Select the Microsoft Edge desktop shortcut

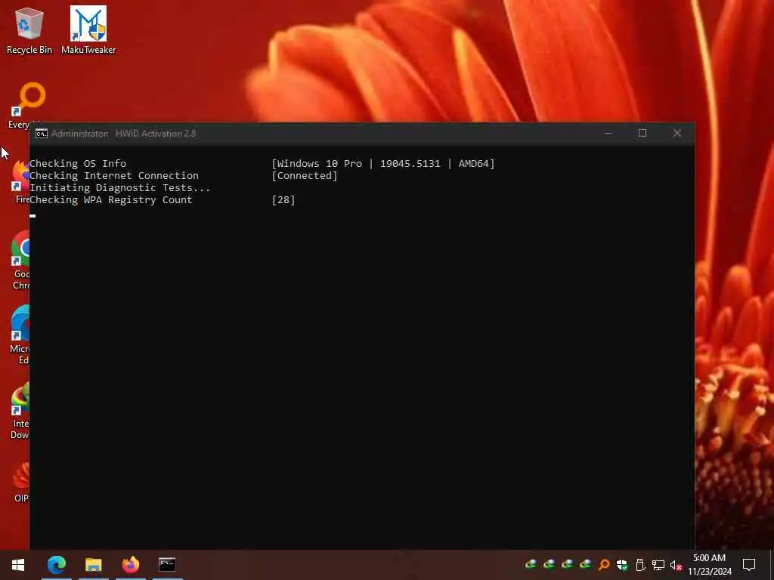point(20,335)
